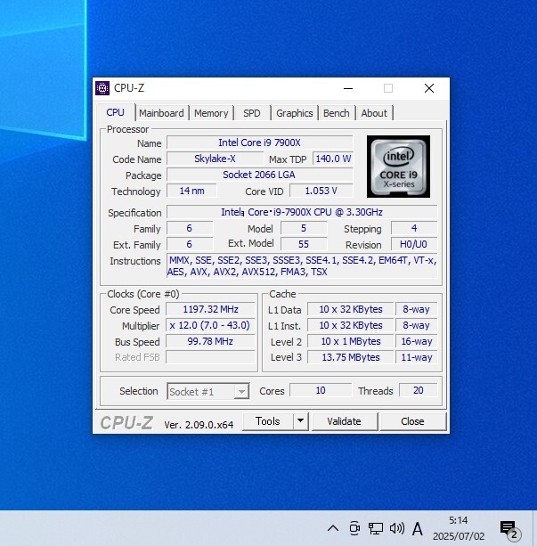
Task: Click the L1 Data '10 x 32 KBytes' value
Action: point(351,309)
